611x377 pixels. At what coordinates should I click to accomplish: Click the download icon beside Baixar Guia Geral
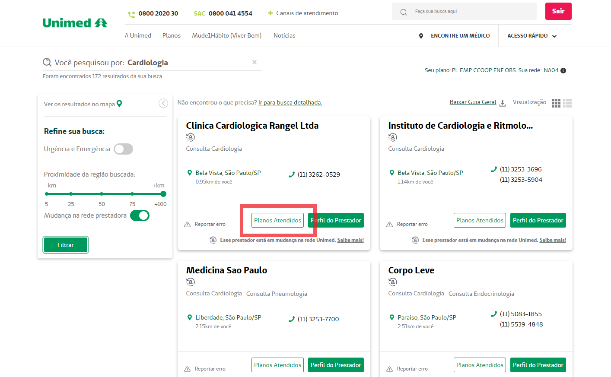[x=503, y=103]
